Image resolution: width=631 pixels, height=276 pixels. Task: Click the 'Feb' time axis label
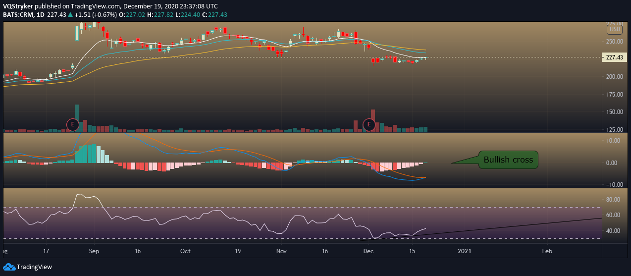pyautogui.click(x=547, y=251)
